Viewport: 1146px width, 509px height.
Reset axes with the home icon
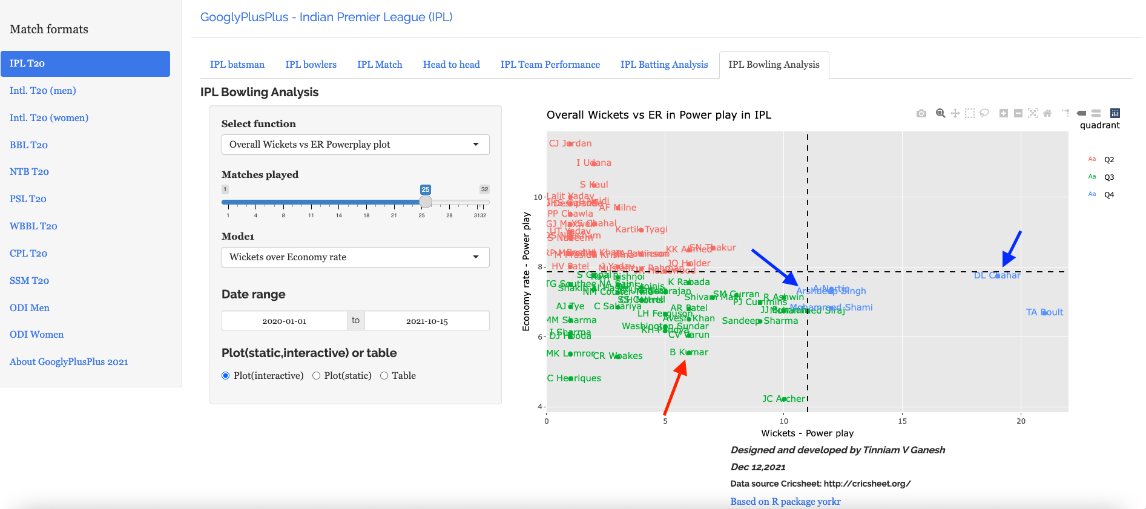[x=1047, y=113]
